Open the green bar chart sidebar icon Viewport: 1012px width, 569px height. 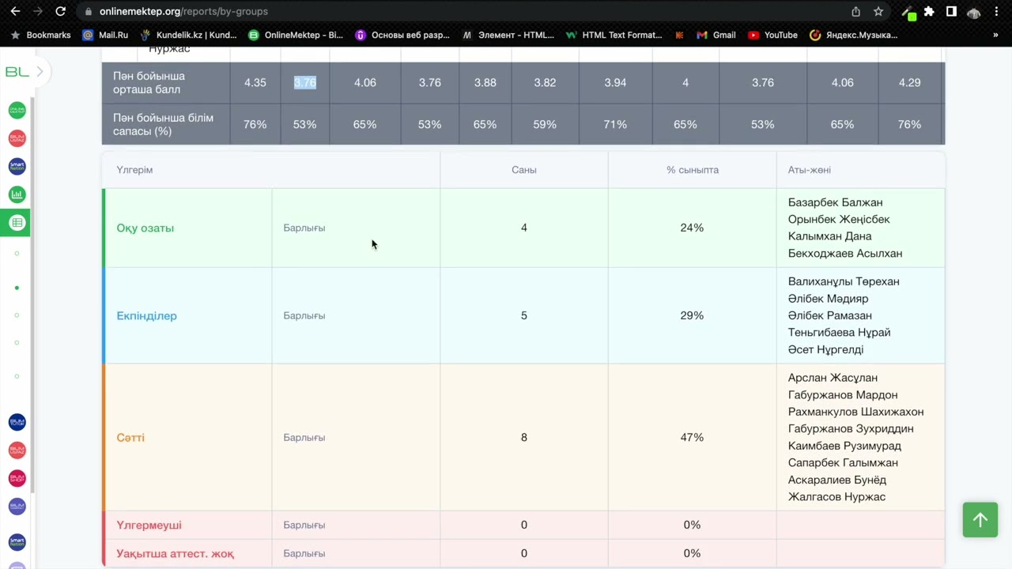(17, 194)
